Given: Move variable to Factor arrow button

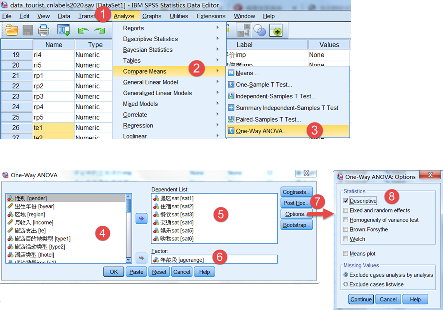Looking at the screenshot, I should coord(141,258).
